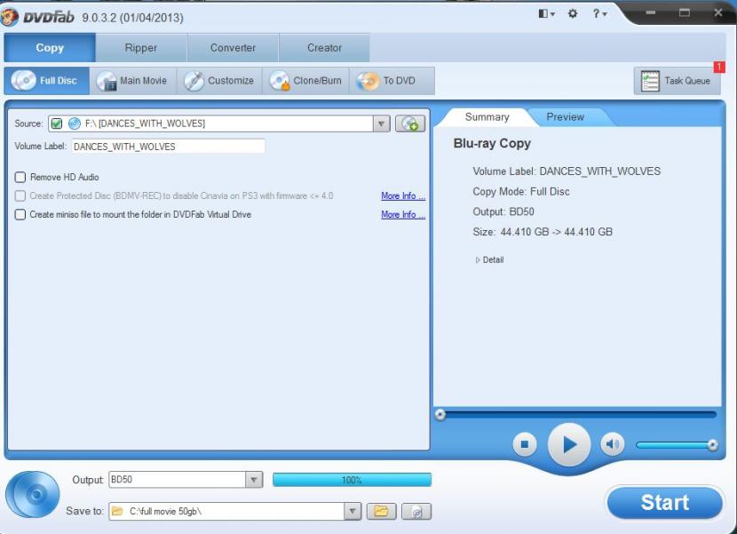Click the blue disc icon in Source field
The height and width of the screenshot is (534, 737).
[x=75, y=124]
